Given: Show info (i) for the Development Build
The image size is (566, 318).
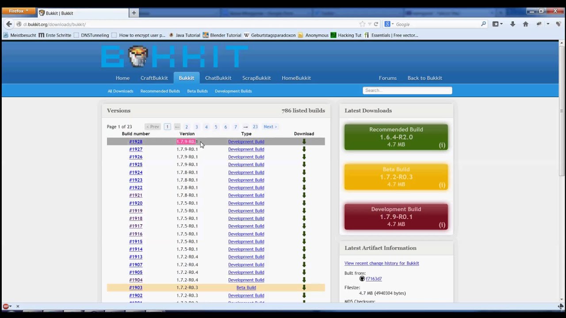Looking at the screenshot, I should [x=442, y=224].
